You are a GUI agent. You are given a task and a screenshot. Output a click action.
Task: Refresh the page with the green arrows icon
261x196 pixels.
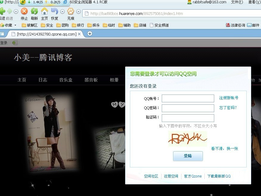point(34,11)
